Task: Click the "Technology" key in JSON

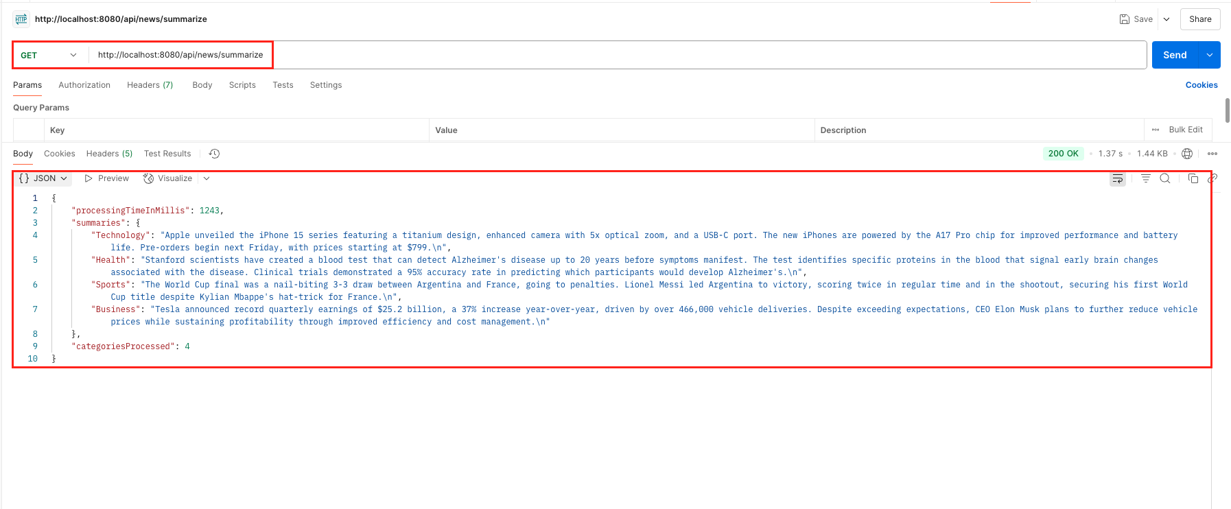Action: pos(121,235)
